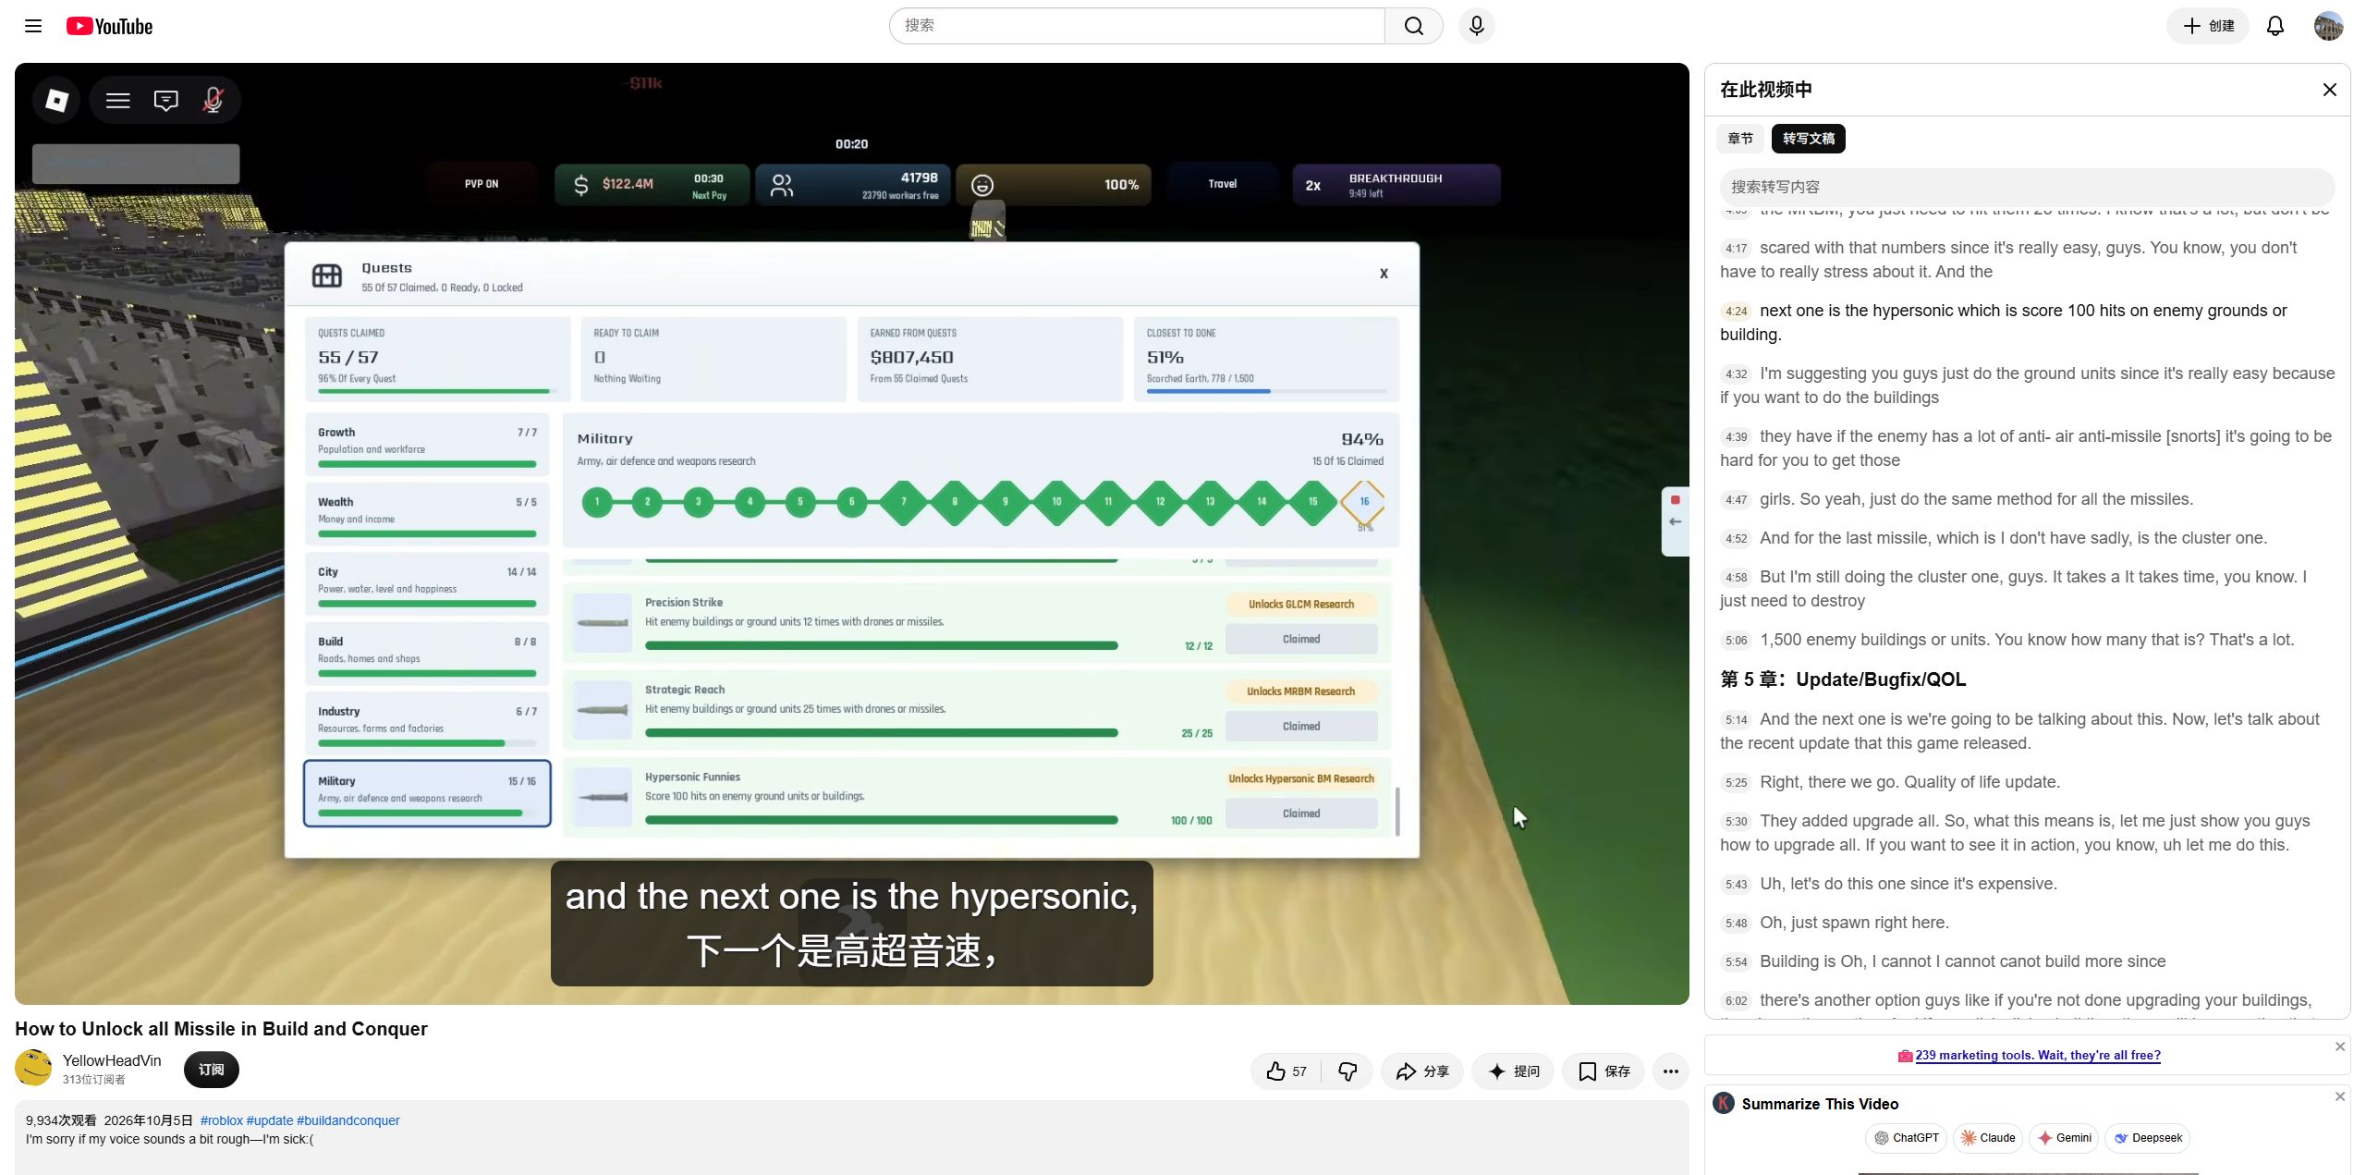Viewport: 2366px width, 1175px height.
Task: Summarize video with Claude button
Action: [1988, 1138]
